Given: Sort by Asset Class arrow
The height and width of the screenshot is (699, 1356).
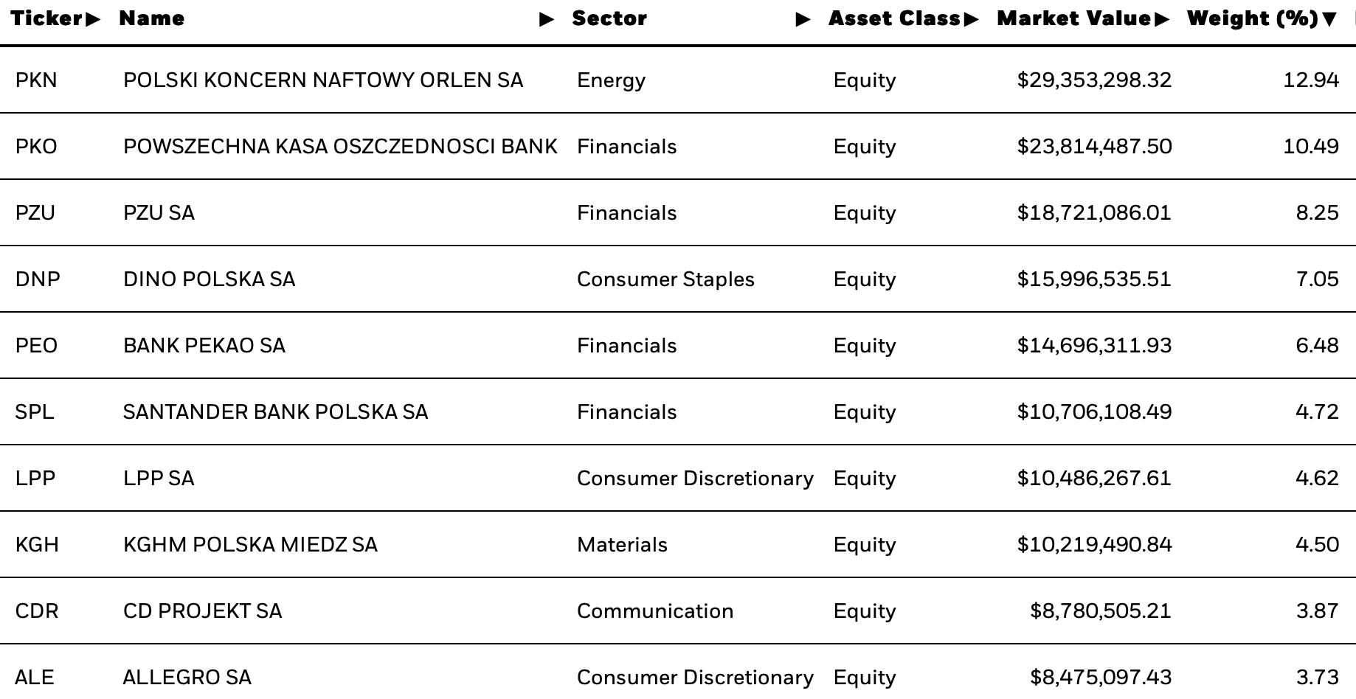Looking at the screenshot, I should [971, 20].
